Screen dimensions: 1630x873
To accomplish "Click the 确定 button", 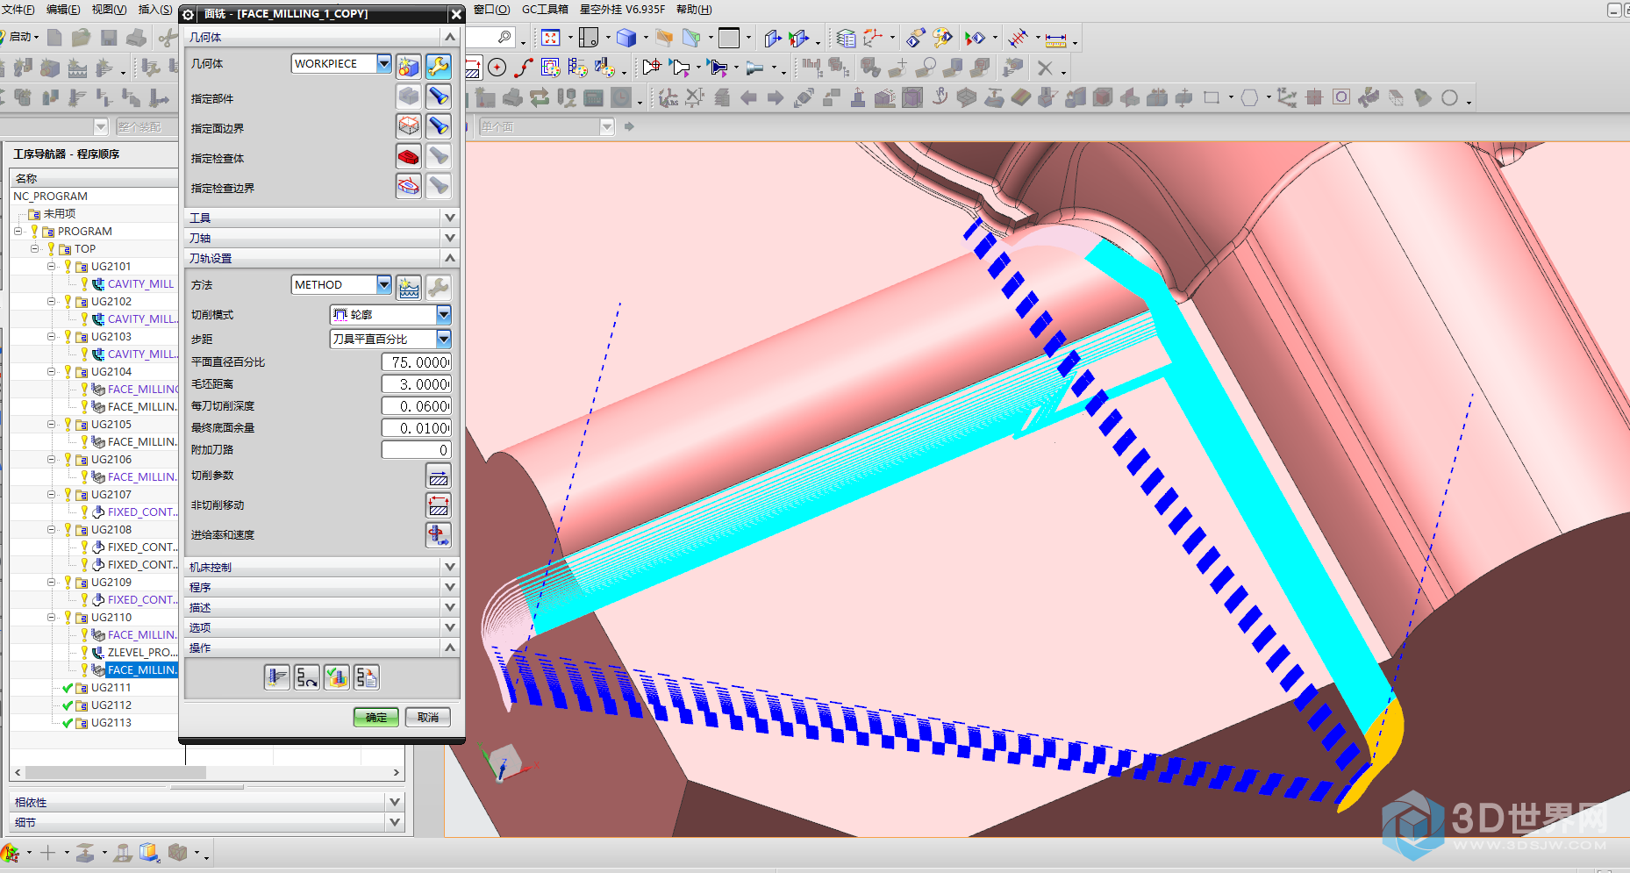I will (376, 717).
